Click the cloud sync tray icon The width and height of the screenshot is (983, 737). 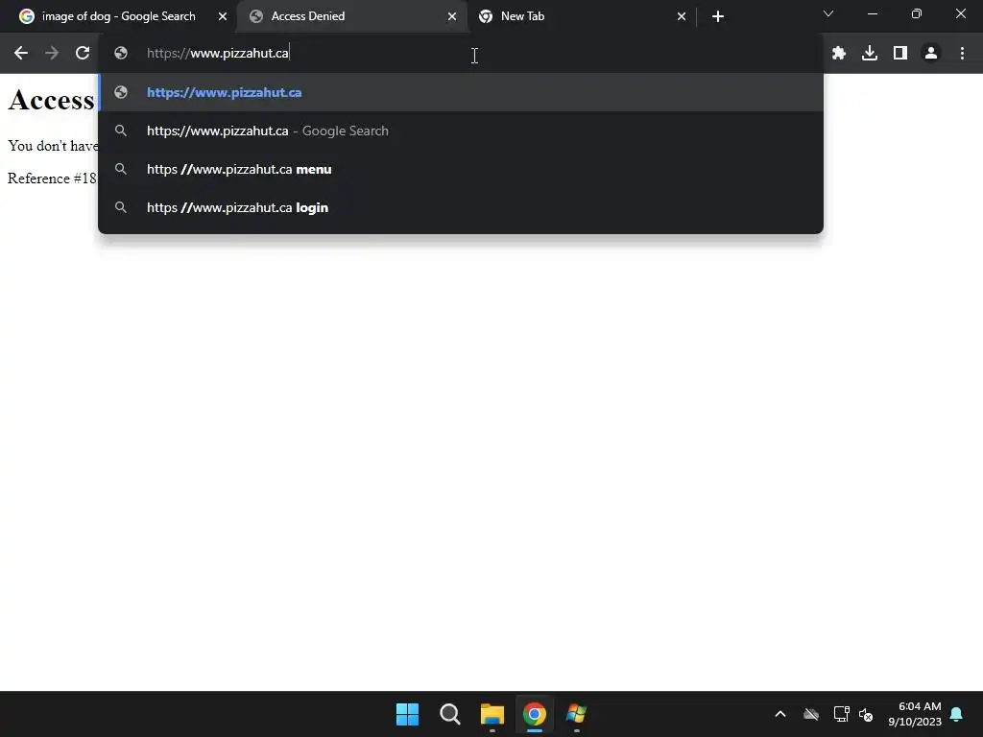pyautogui.click(x=811, y=714)
